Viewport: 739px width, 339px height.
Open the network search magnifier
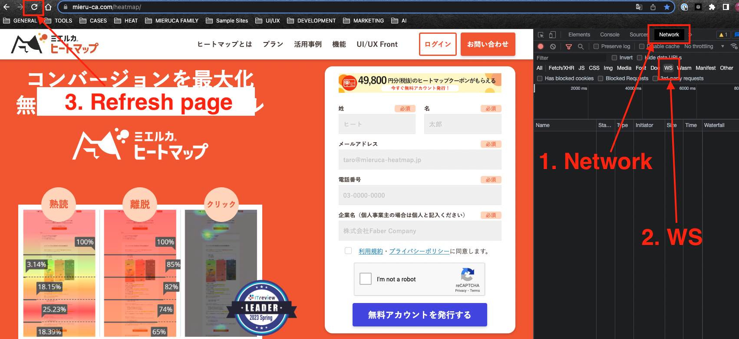[581, 46]
